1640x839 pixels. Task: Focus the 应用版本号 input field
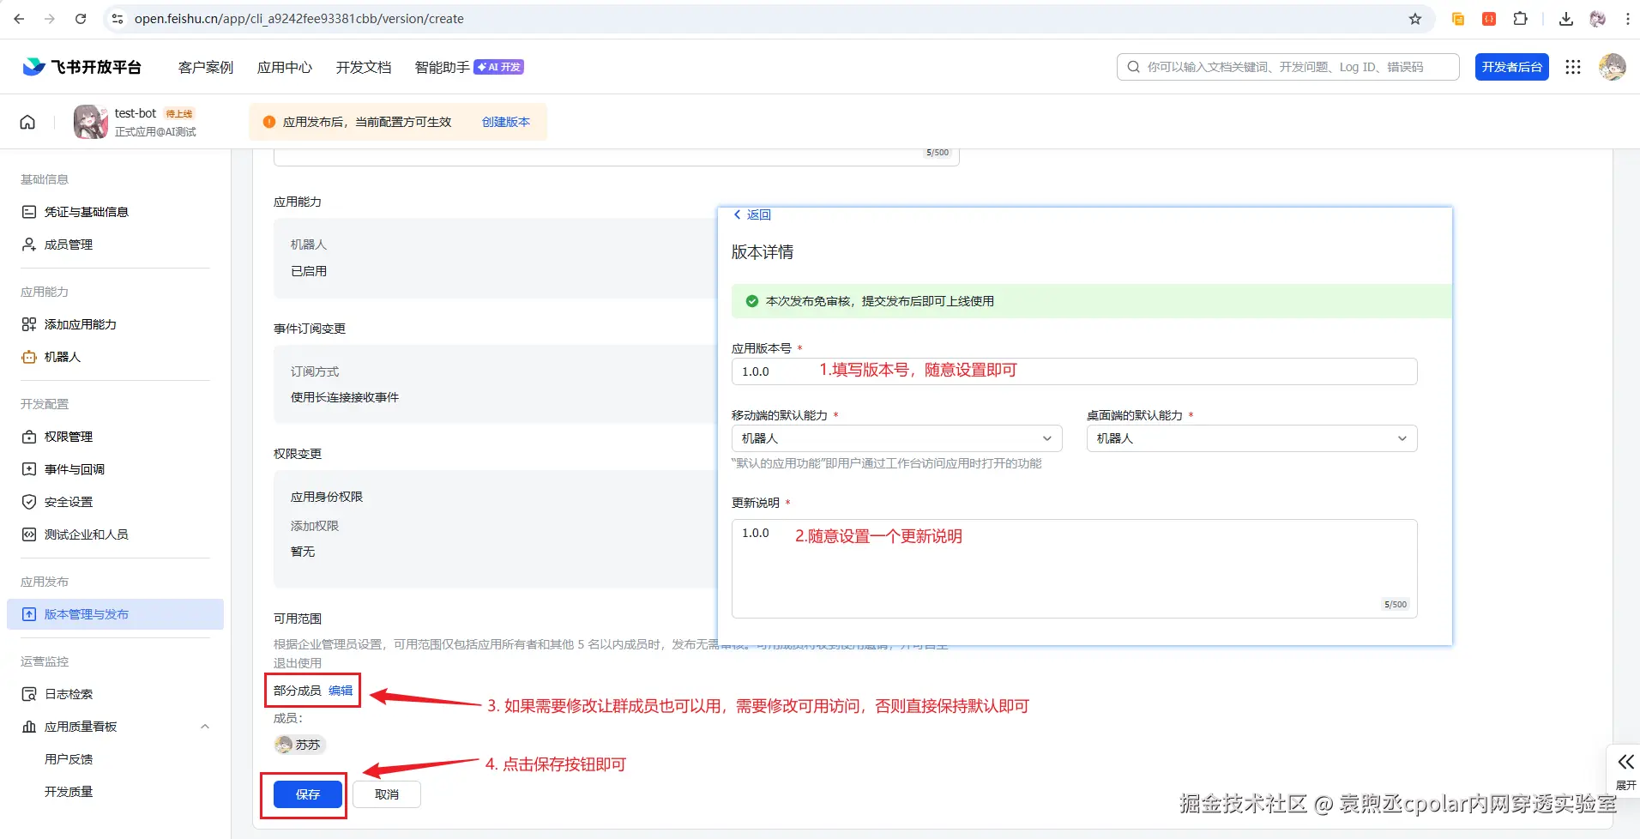click(x=1074, y=371)
